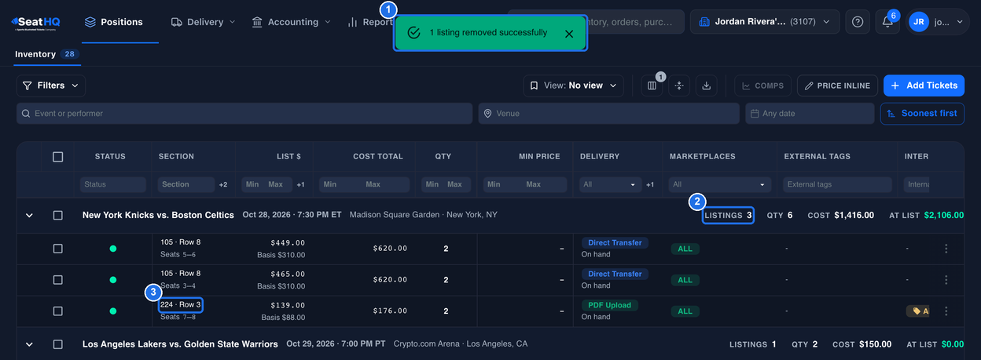Open the help question-mark icon
The image size is (981, 360).
click(x=858, y=22)
